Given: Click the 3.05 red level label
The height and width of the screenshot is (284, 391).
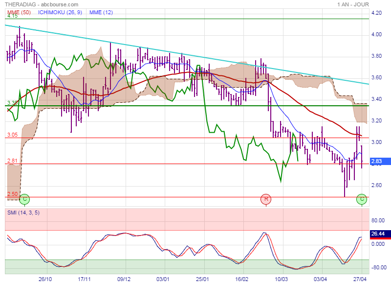Looking at the screenshot, I should [x=13, y=135].
